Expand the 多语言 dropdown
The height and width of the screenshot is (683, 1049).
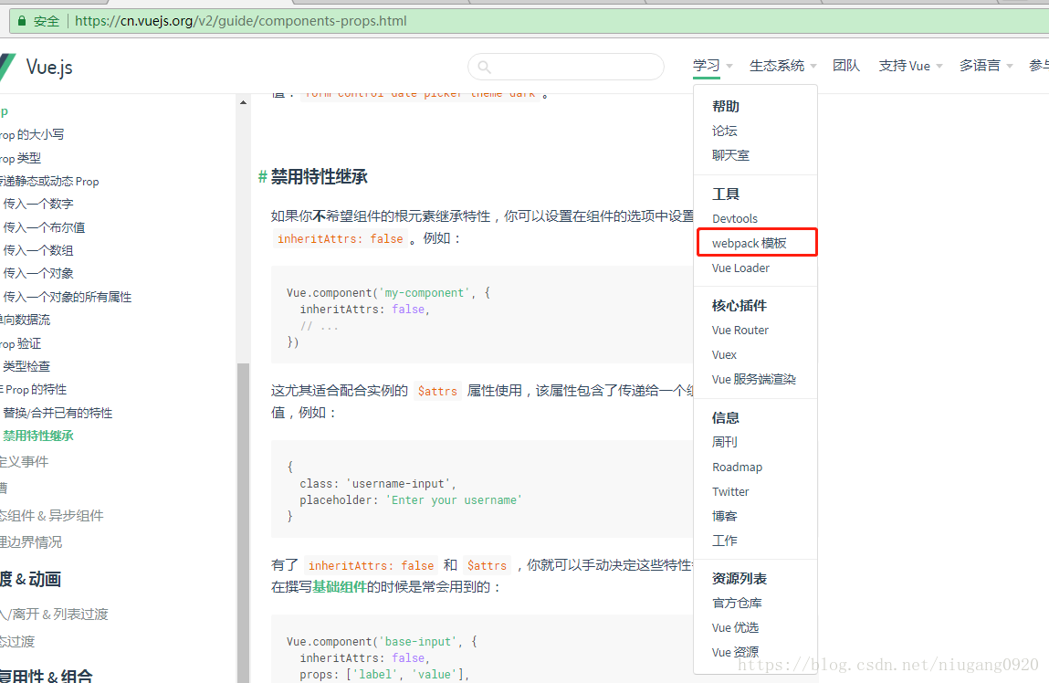pos(986,66)
